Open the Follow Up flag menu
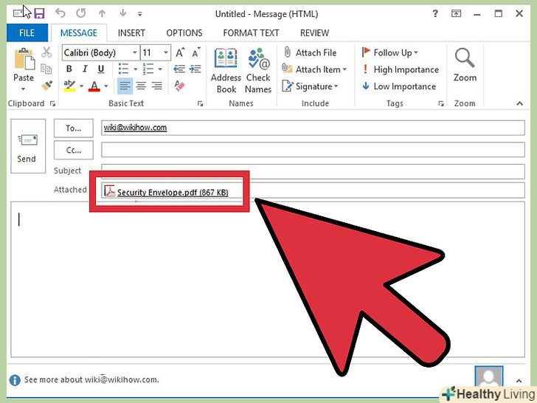 390,52
